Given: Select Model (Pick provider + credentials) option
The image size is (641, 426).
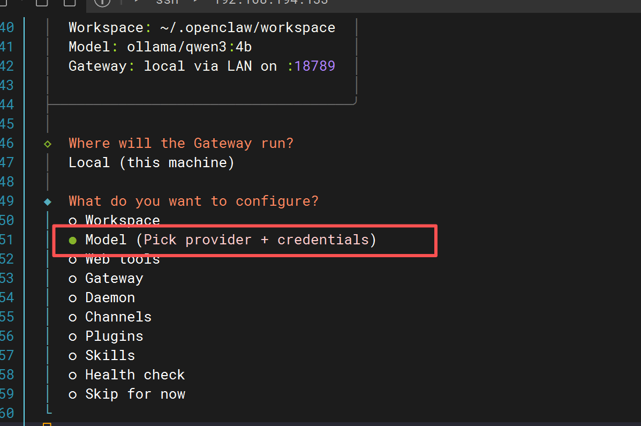Looking at the screenshot, I should 222,240.
